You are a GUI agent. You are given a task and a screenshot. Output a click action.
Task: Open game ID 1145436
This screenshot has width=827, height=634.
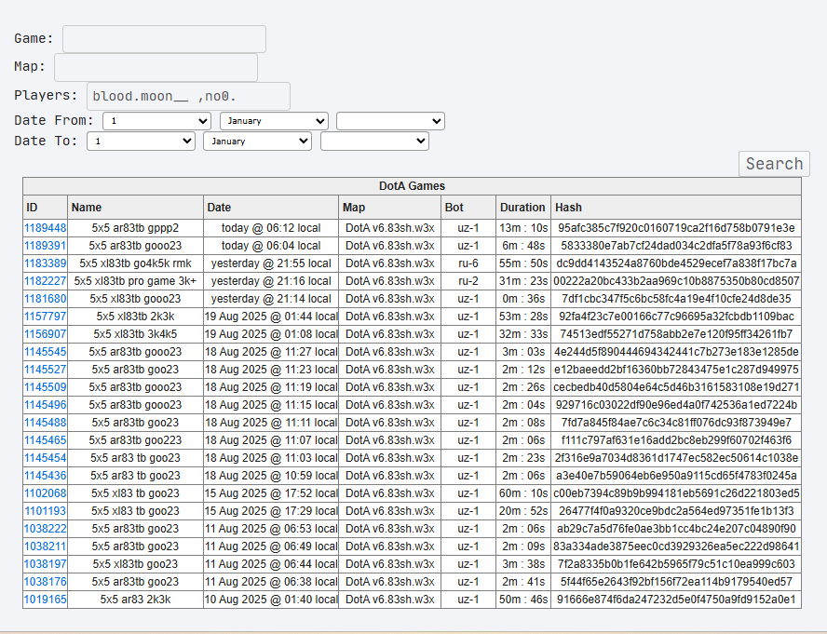[x=46, y=475]
